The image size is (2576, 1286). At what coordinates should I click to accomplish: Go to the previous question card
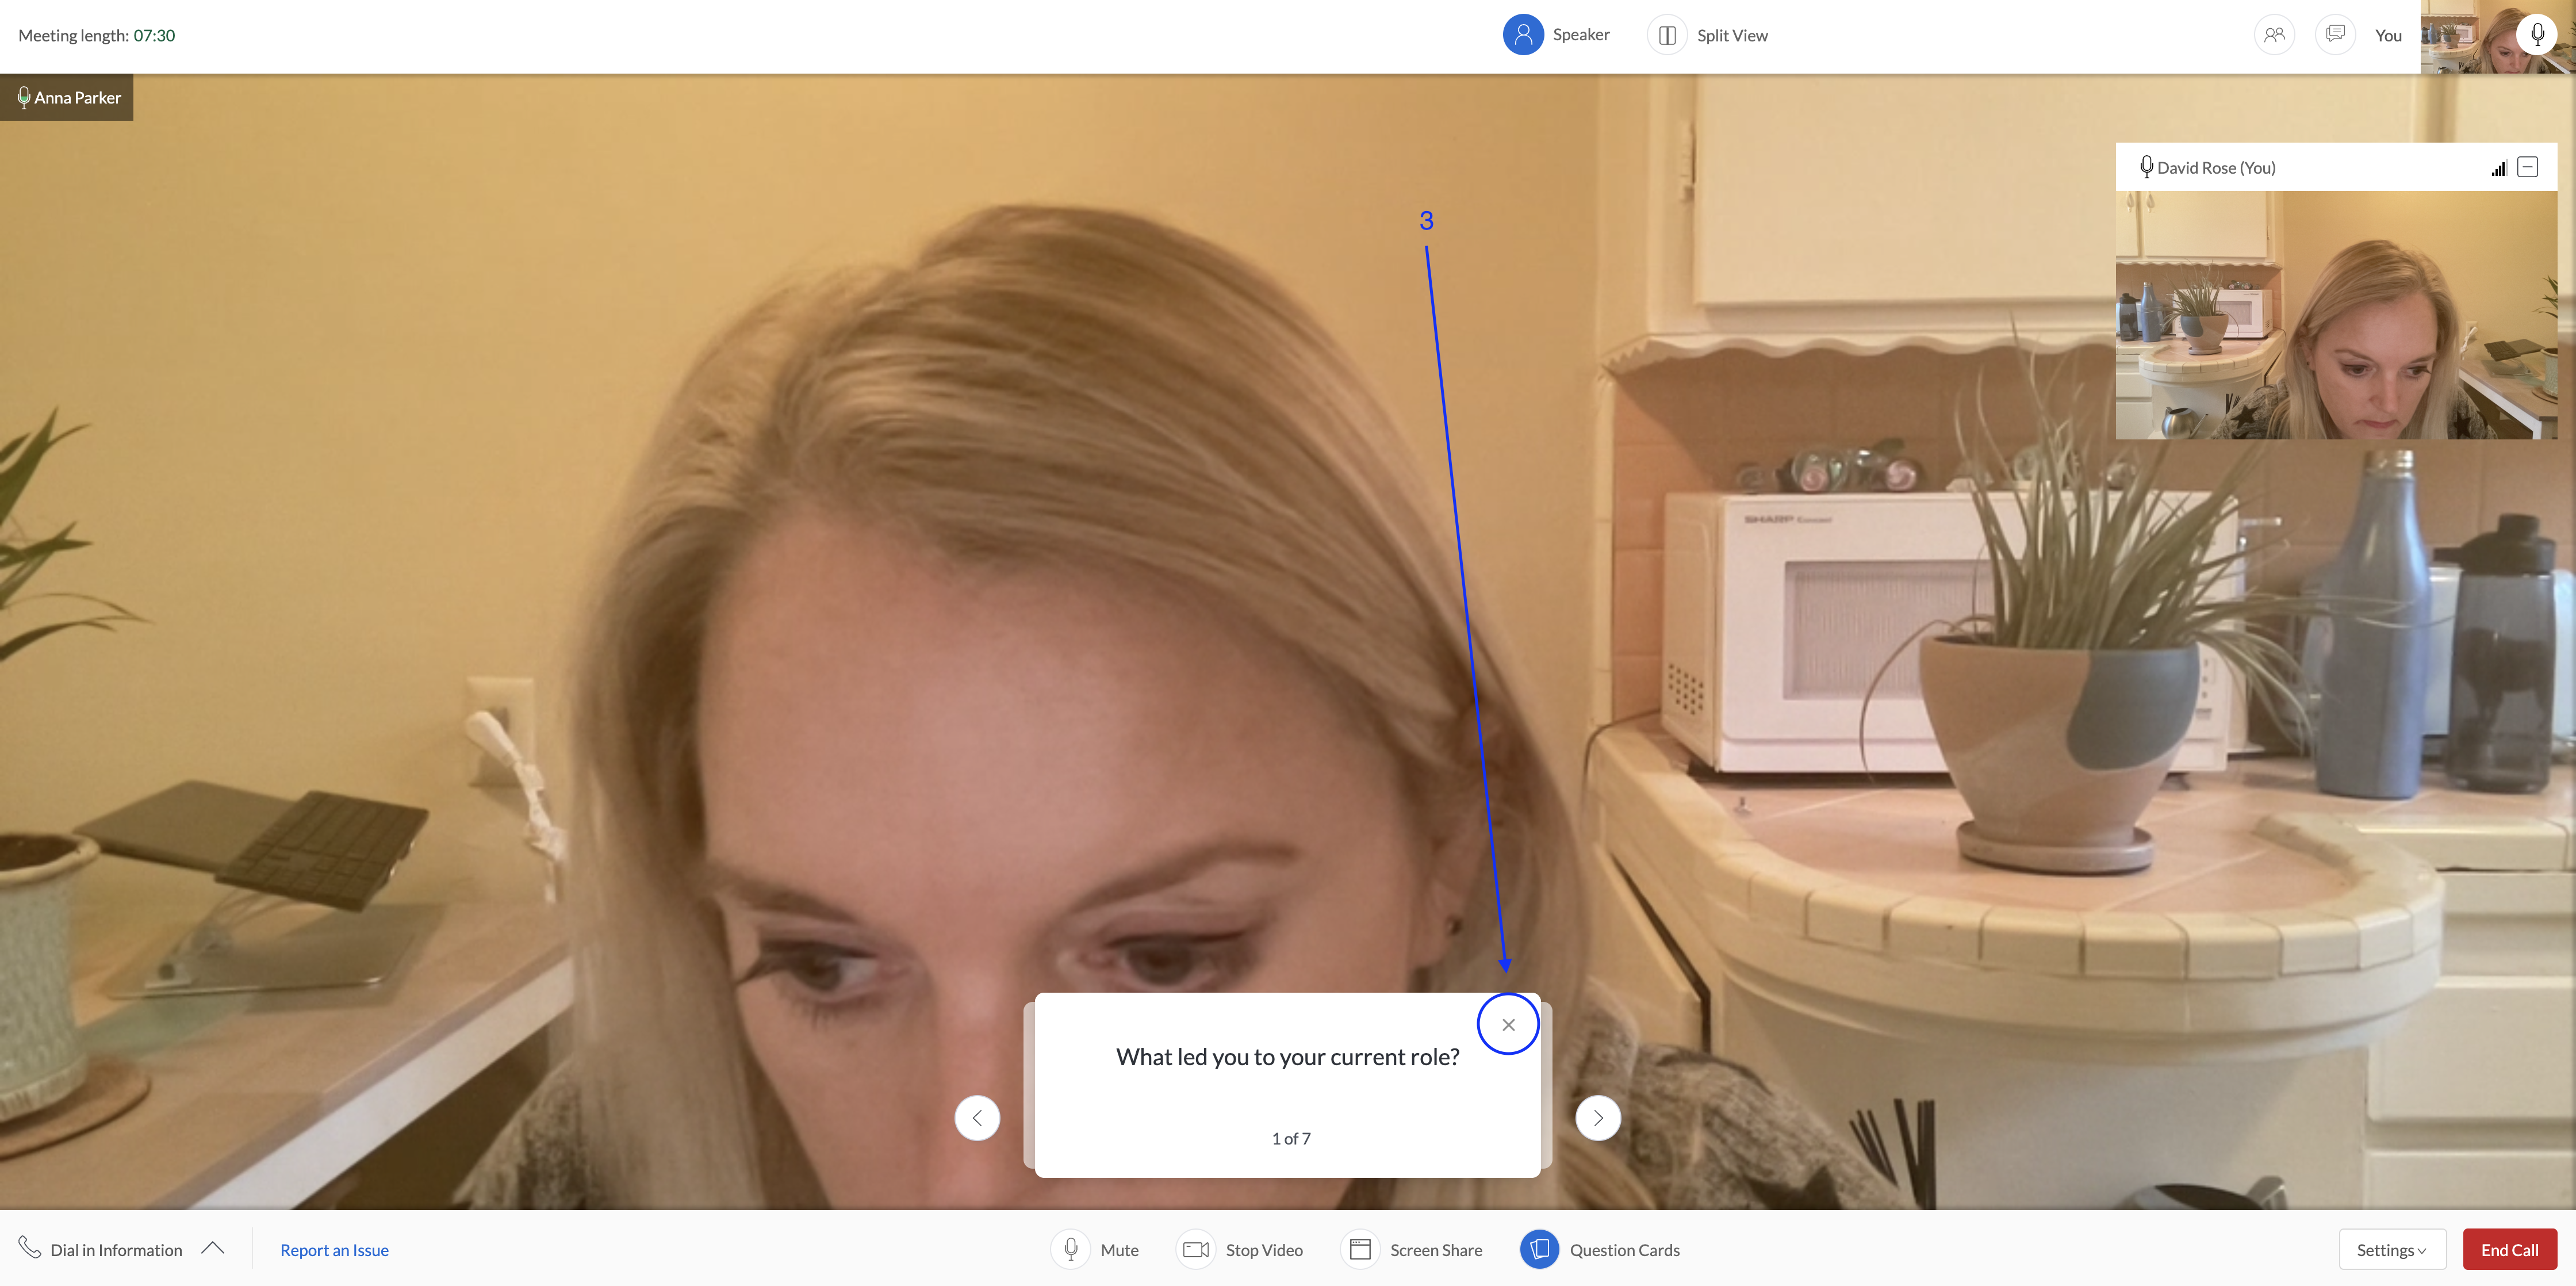click(977, 1118)
